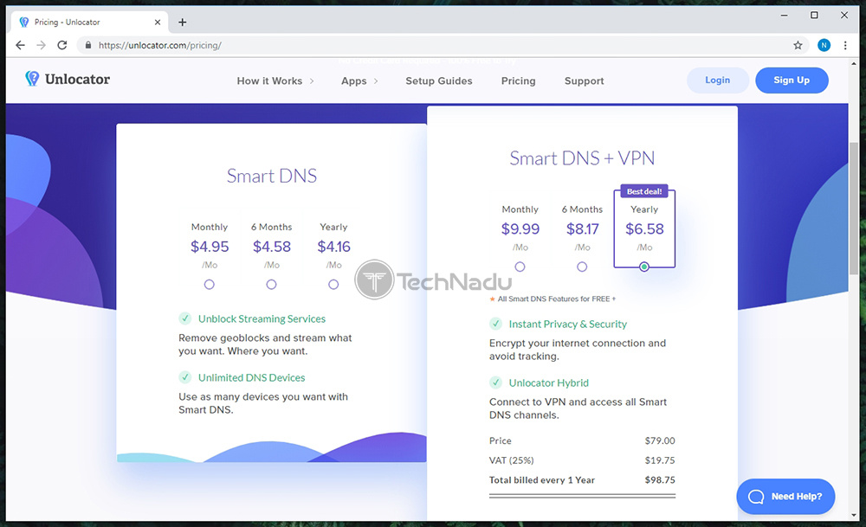This screenshot has width=866, height=527.
Task: Click the $6.58 yearly price
Action: click(x=644, y=229)
